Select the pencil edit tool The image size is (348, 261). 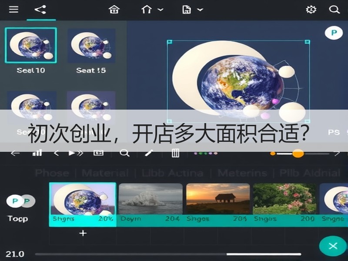(149, 153)
